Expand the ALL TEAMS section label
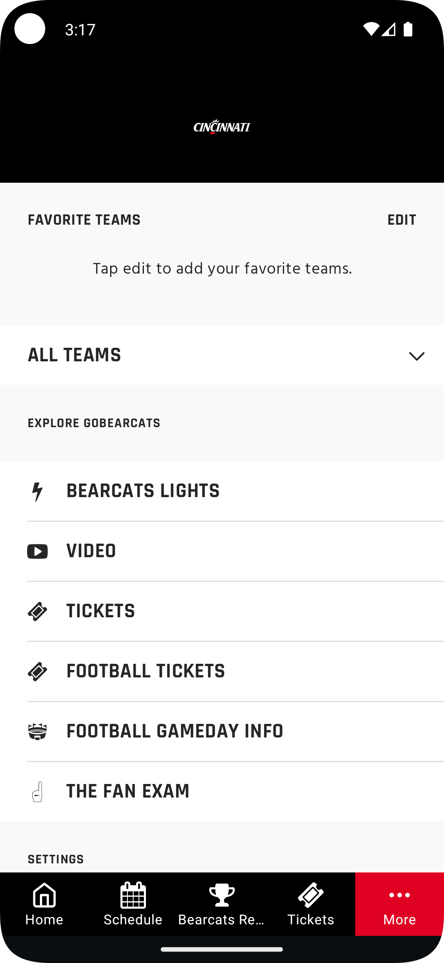Screen dimensions: 444x963 click(74, 355)
